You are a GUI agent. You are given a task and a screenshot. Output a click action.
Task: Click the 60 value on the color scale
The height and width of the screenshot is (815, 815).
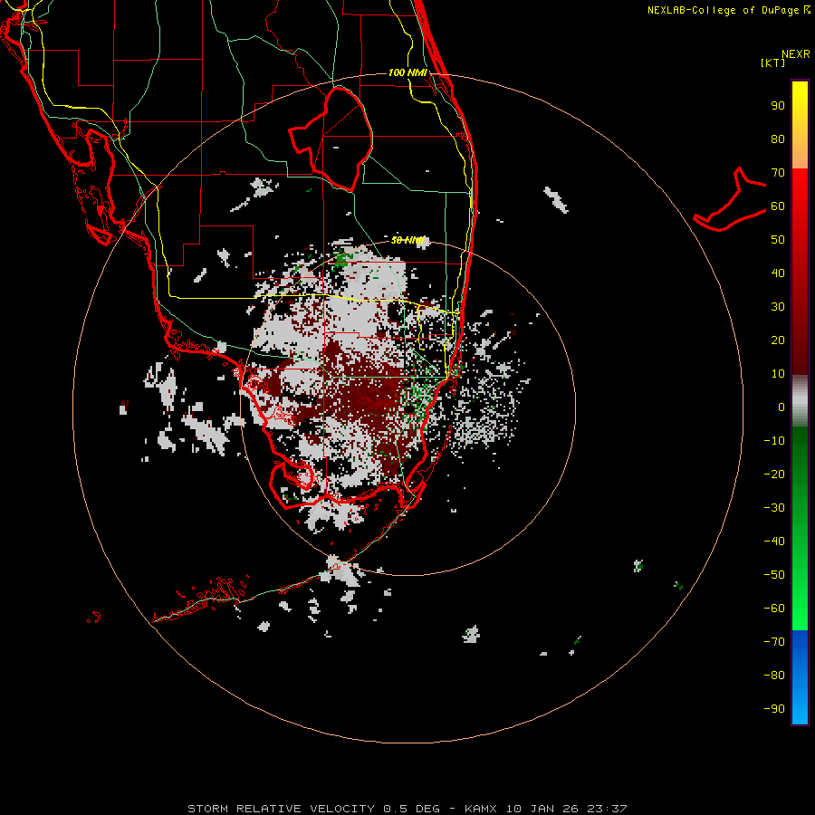778,206
